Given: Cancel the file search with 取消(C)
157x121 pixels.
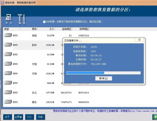Looking at the screenshot, I should click(104, 78).
